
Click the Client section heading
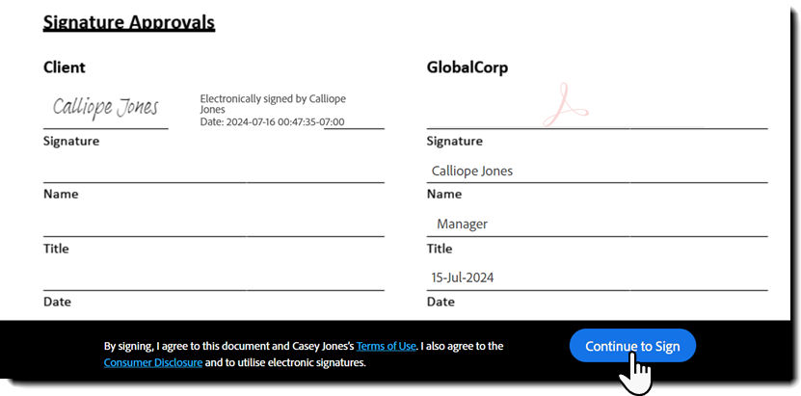coord(65,67)
